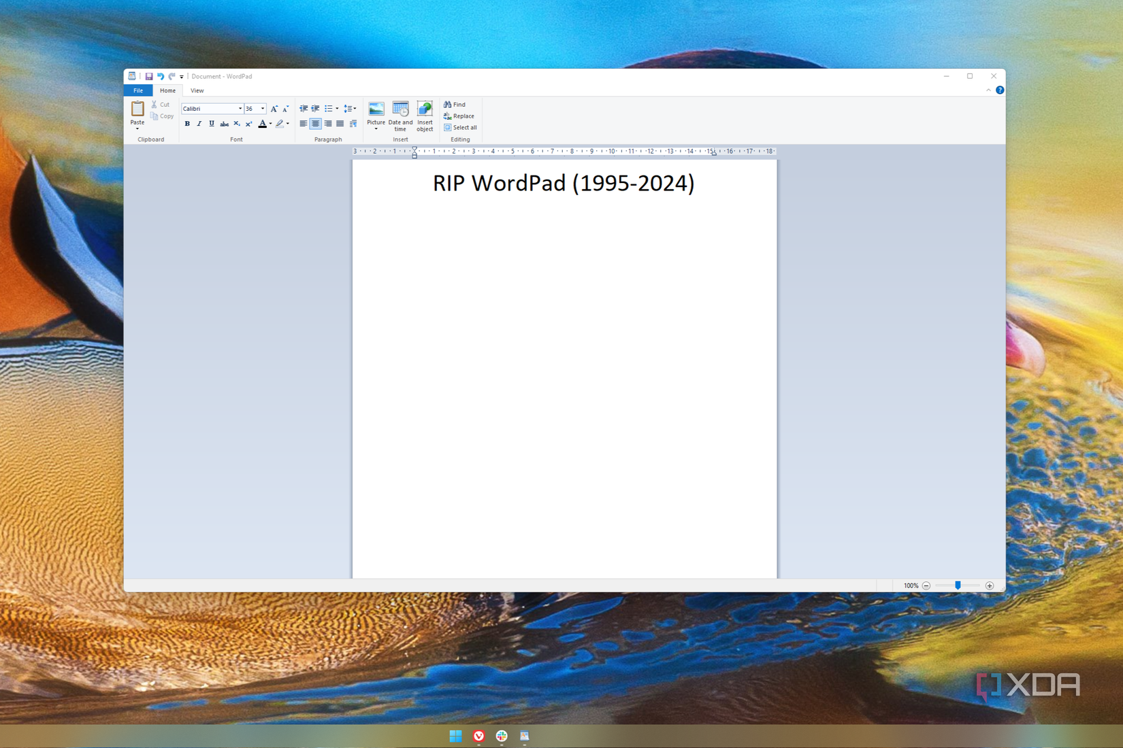
Task: Toggle bold formatting
Action: (186, 124)
